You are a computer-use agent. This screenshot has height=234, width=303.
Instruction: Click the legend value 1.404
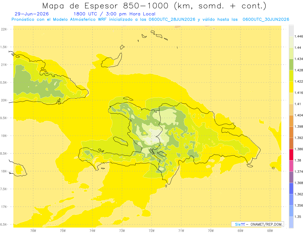(x=299, y=115)
